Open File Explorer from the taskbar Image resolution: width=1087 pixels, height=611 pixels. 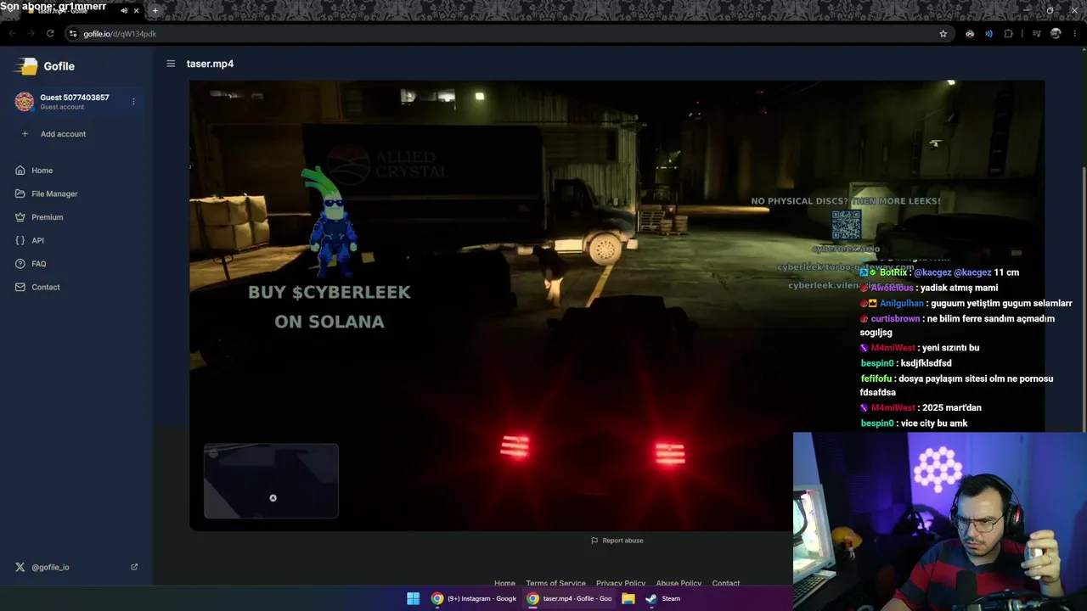(628, 598)
